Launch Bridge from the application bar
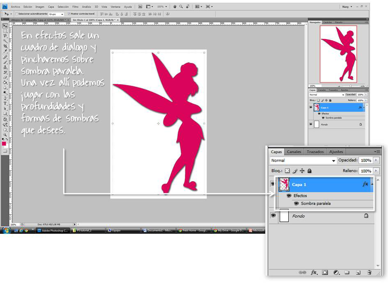This screenshot has height=283, width=388. point(140,7)
